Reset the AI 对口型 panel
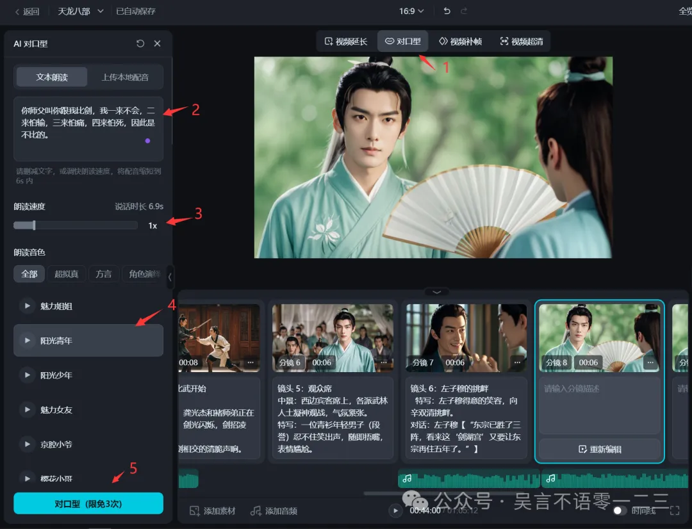This screenshot has width=692, height=529. point(140,44)
